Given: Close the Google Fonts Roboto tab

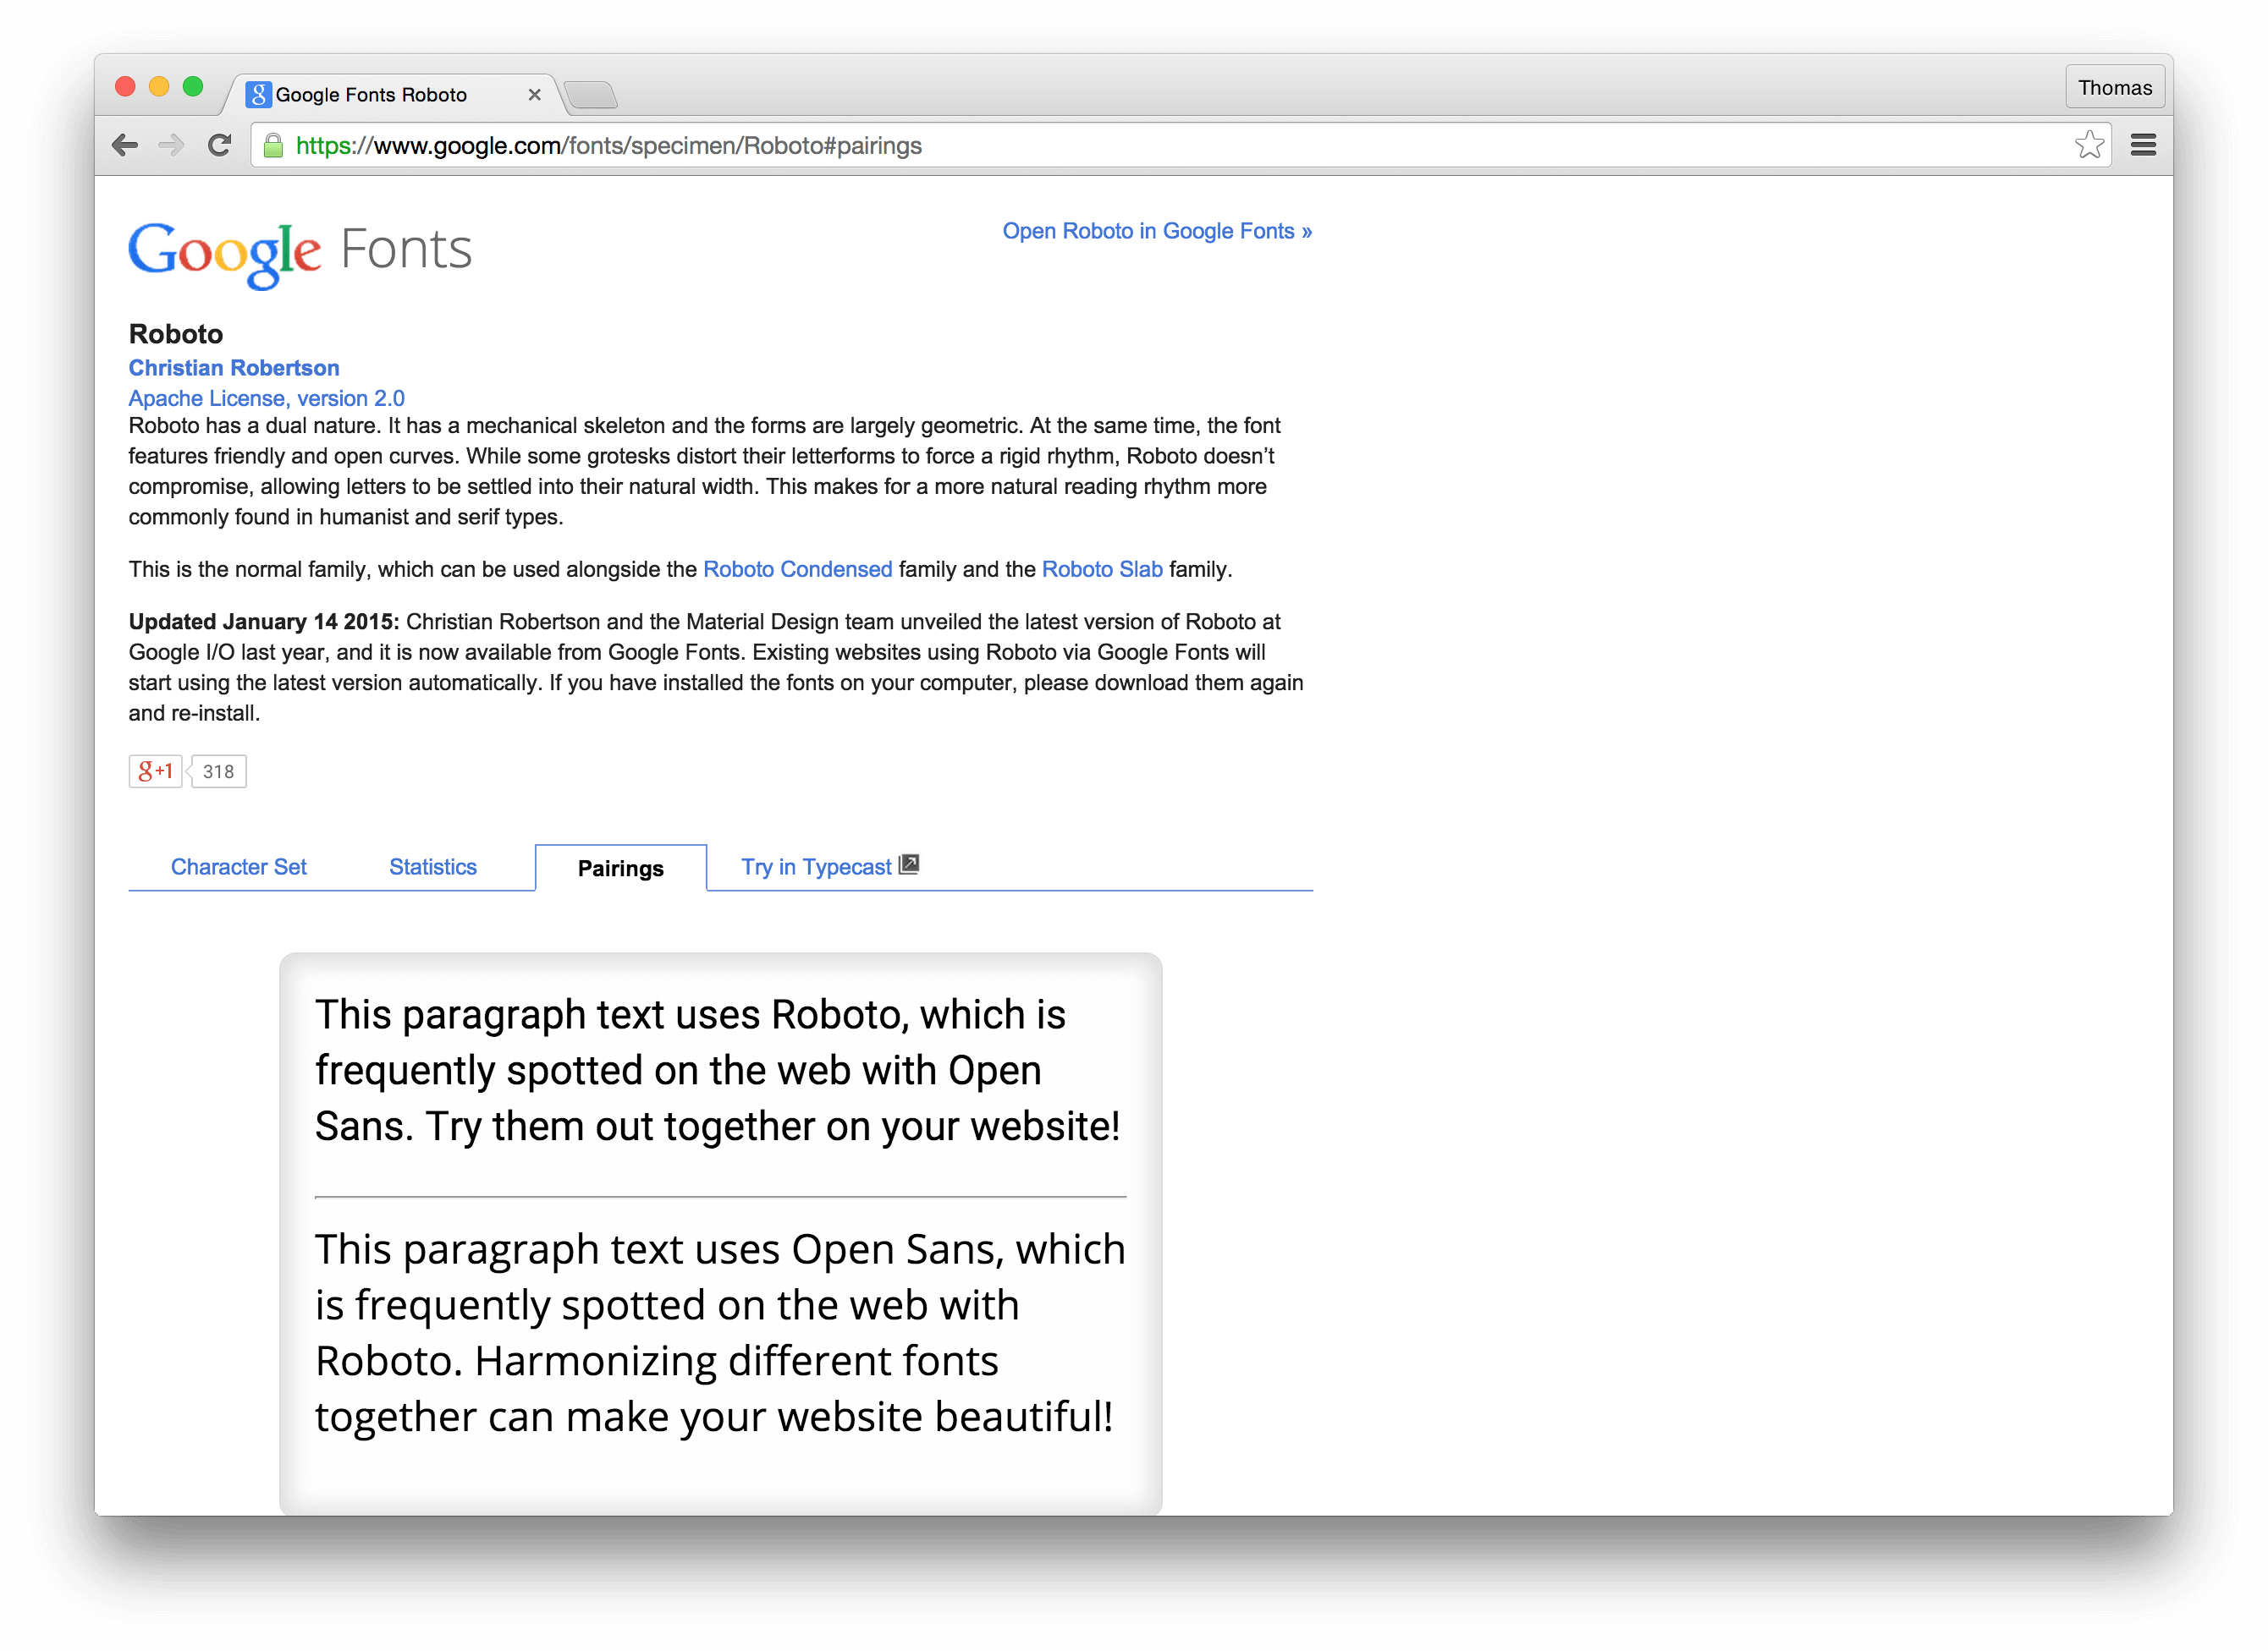Looking at the screenshot, I should 535,95.
